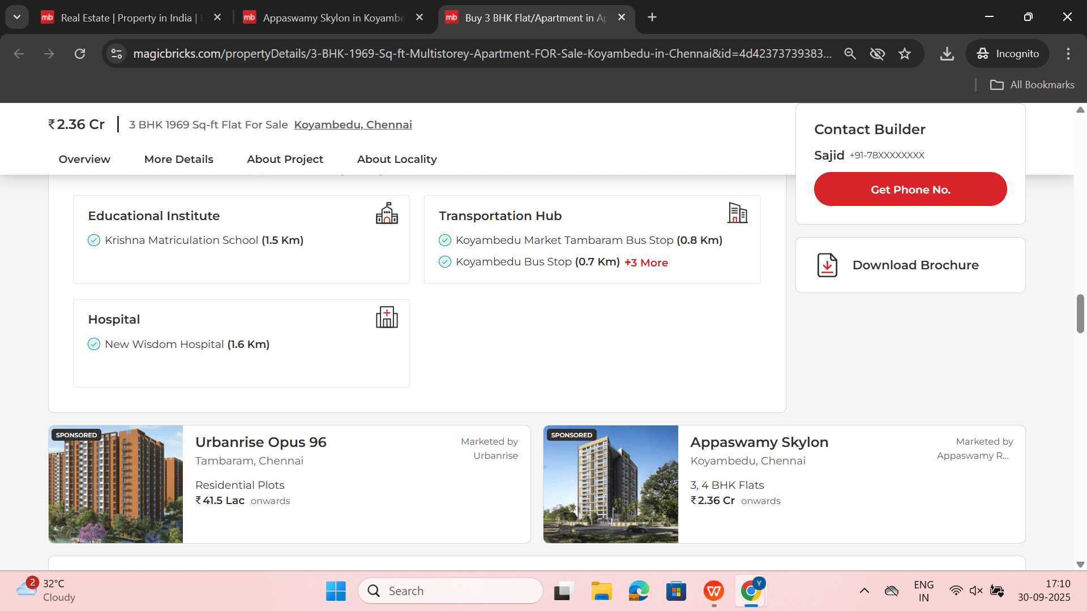Screen dimensions: 1087x611
Task: Open File Explorer from the taskbar
Action: tap(601, 591)
